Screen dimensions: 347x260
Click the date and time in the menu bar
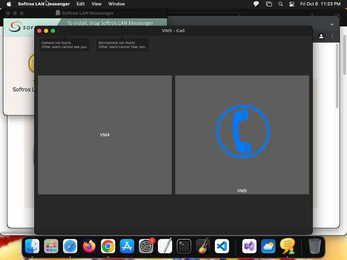pyautogui.click(x=320, y=4)
